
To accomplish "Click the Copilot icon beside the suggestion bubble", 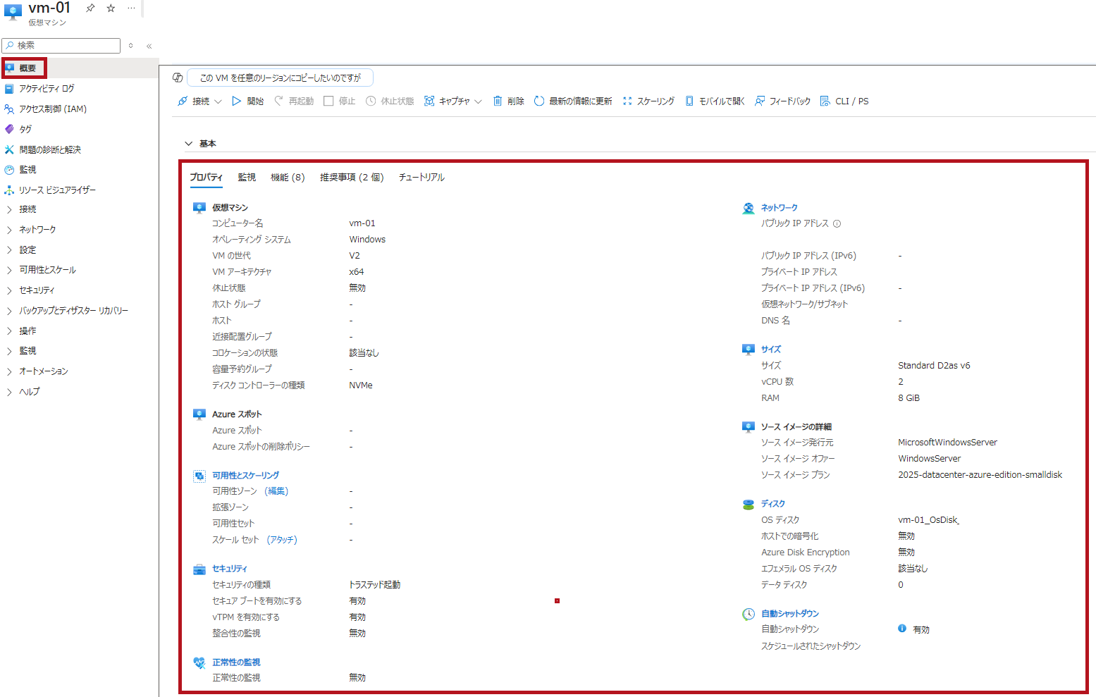I will point(178,78).
